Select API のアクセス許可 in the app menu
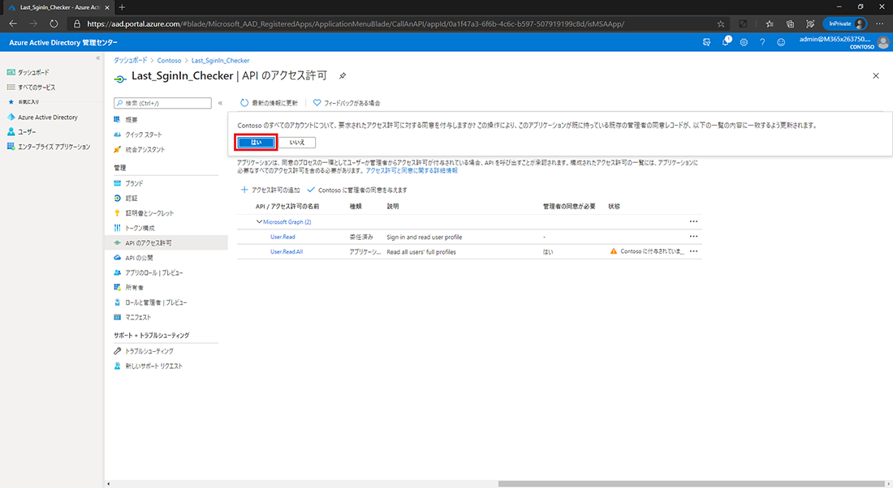 (x=166, y=243)
